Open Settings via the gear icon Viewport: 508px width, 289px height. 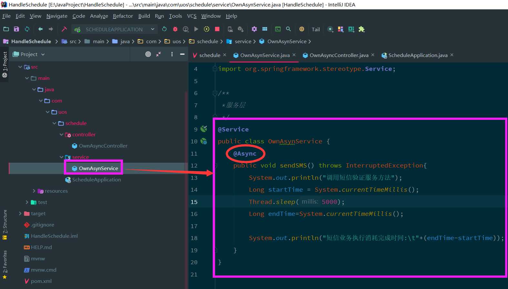tap(254, 29)
